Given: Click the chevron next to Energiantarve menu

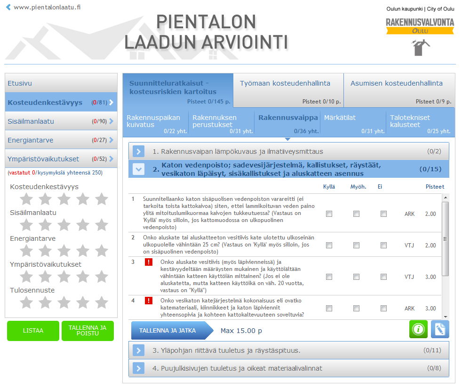Looking at the screenshot, I should tap(111, 140).
